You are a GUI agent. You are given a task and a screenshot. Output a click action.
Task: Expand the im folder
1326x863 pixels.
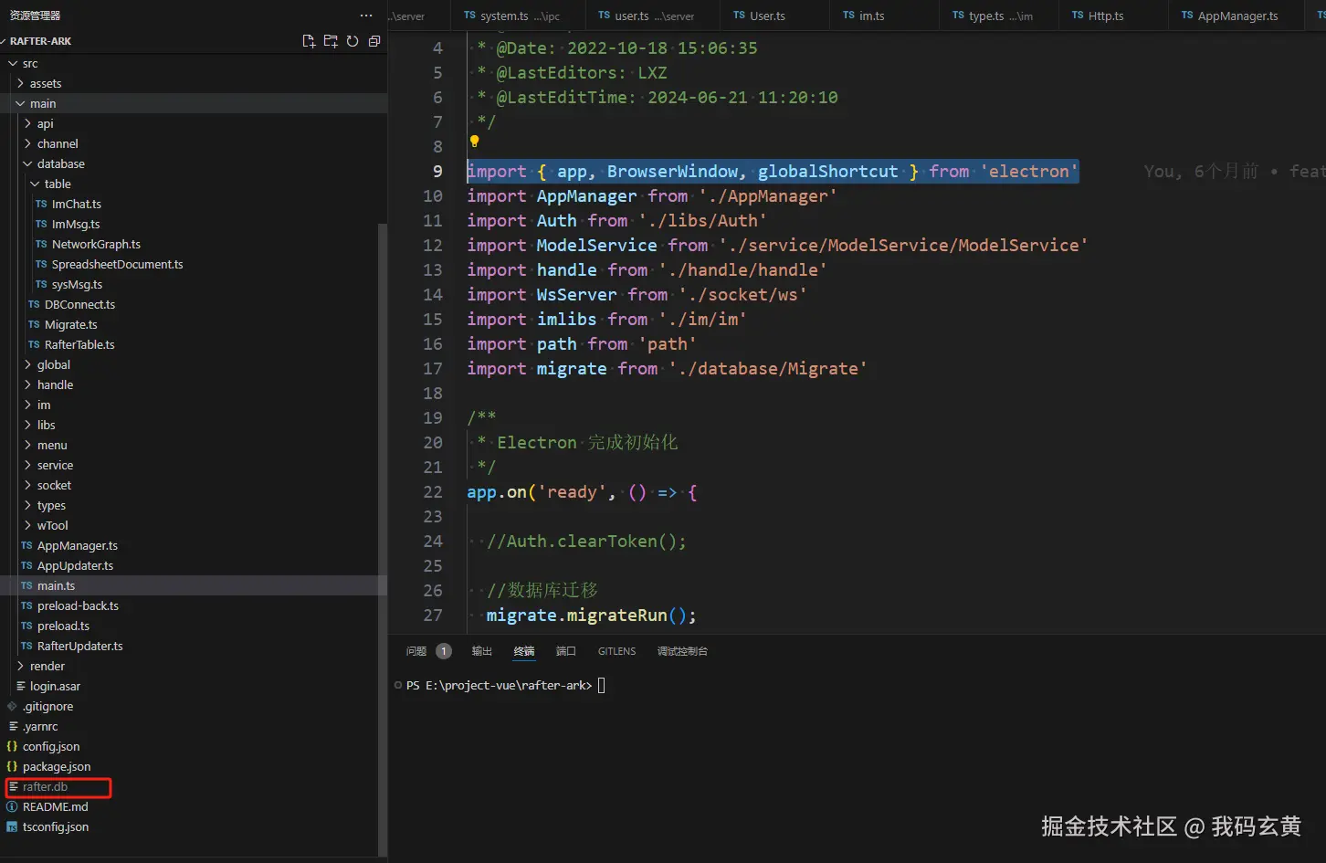[27, 405]
